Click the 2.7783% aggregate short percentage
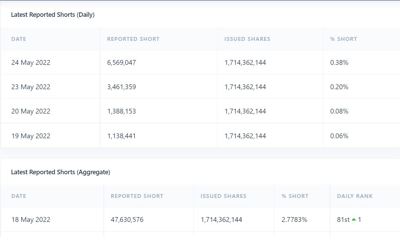 294,220
